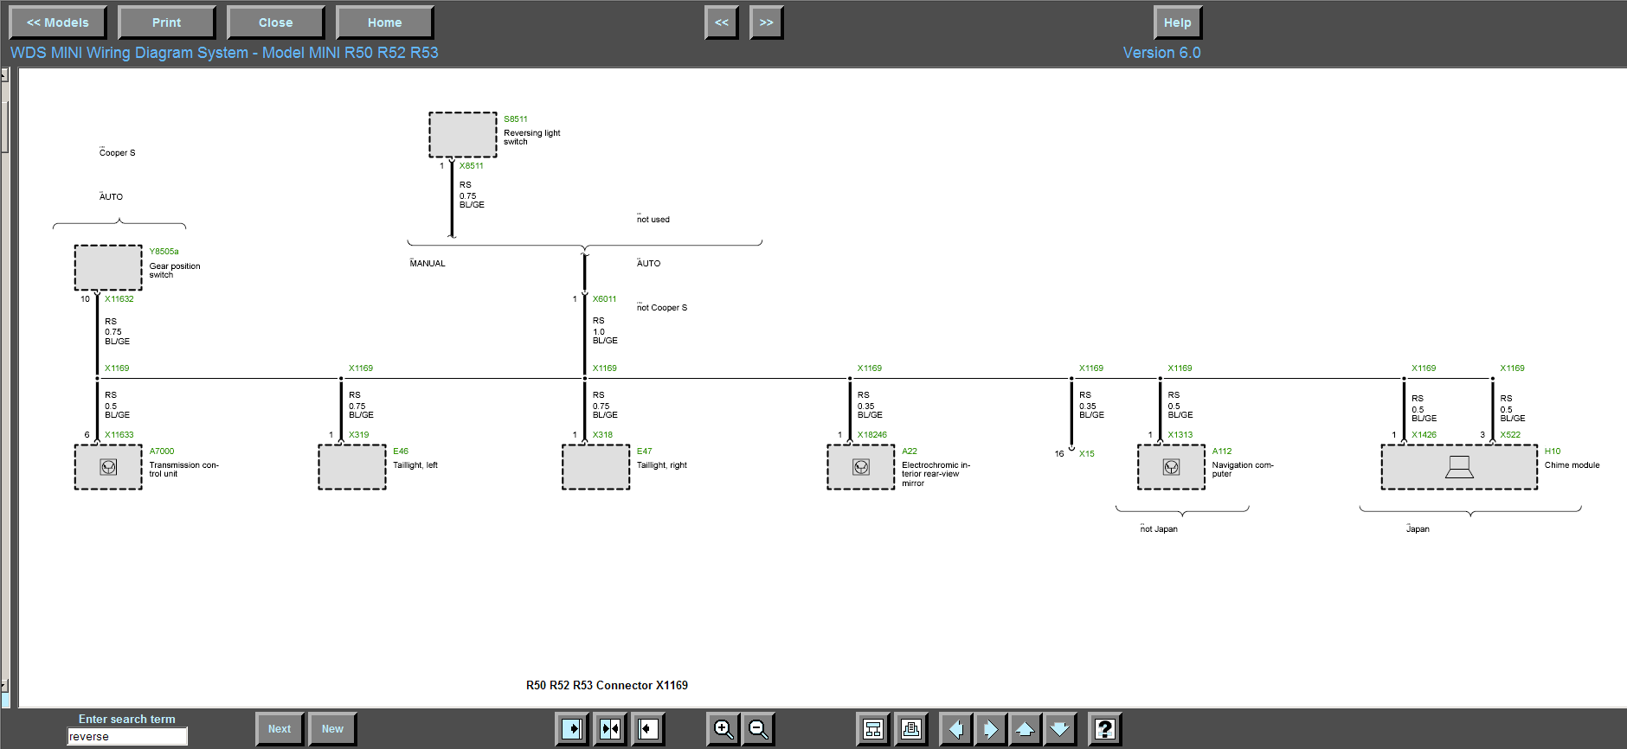1627x749 pixels.
Task: Click the printer icon in bottom toolbar
Action: (x=910, y=729)
